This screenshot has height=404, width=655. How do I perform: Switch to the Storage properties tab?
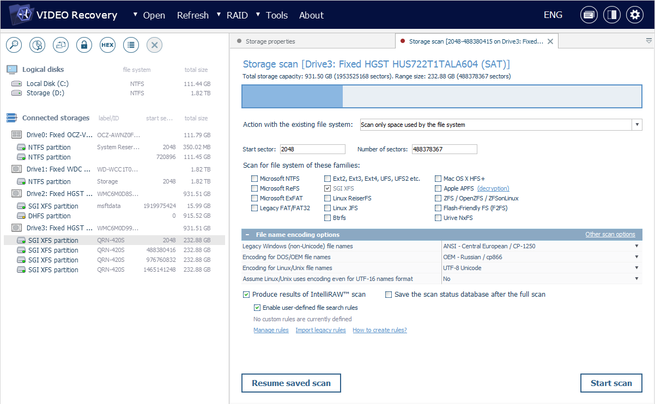coord(270,41)
